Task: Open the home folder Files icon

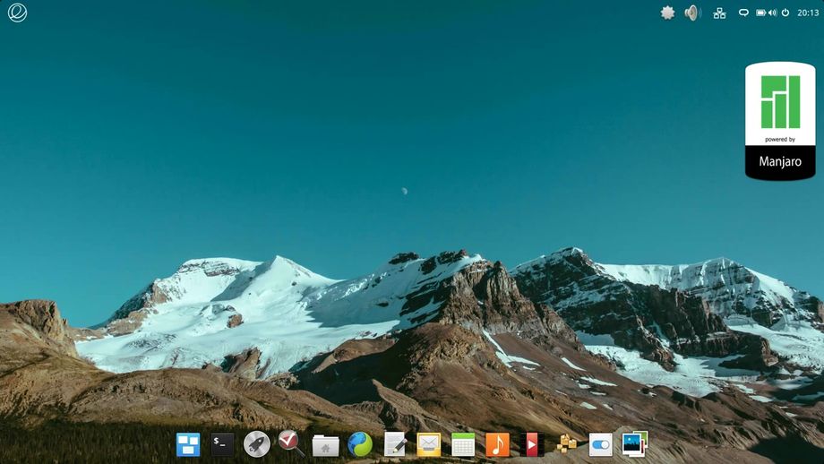Action: (325, 445)
